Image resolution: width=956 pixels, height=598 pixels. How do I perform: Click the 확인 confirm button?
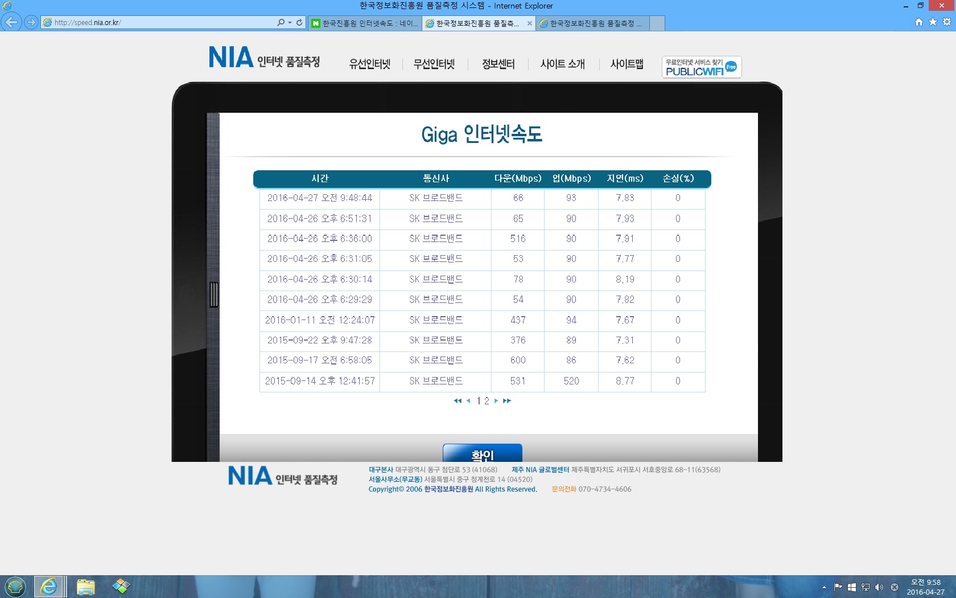click(483, 453)
